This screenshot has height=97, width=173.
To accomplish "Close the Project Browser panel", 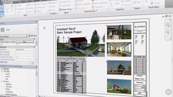I will (x=36, y=67).
